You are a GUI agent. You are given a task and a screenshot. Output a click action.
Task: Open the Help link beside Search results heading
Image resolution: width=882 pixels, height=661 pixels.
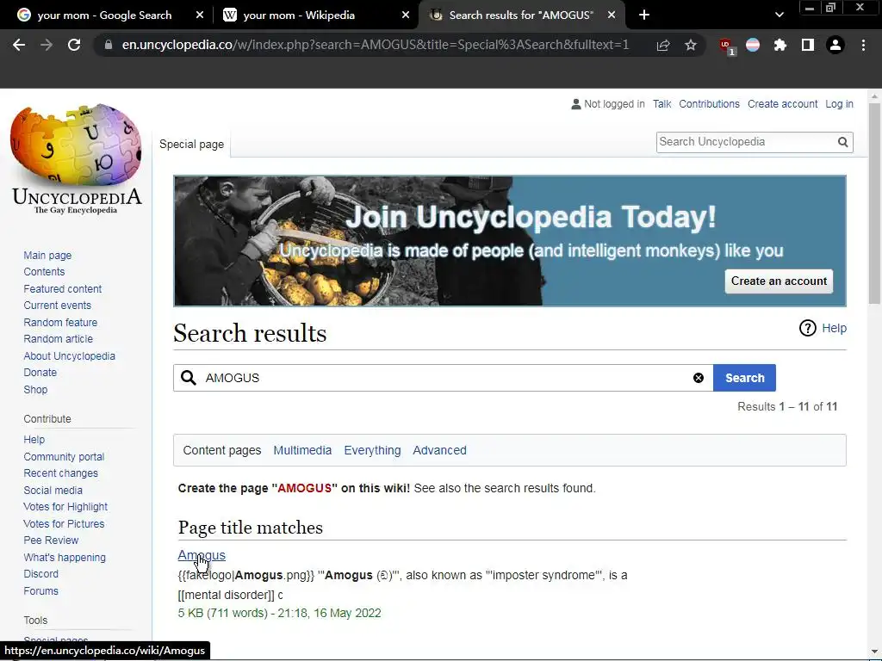[834, 328]
